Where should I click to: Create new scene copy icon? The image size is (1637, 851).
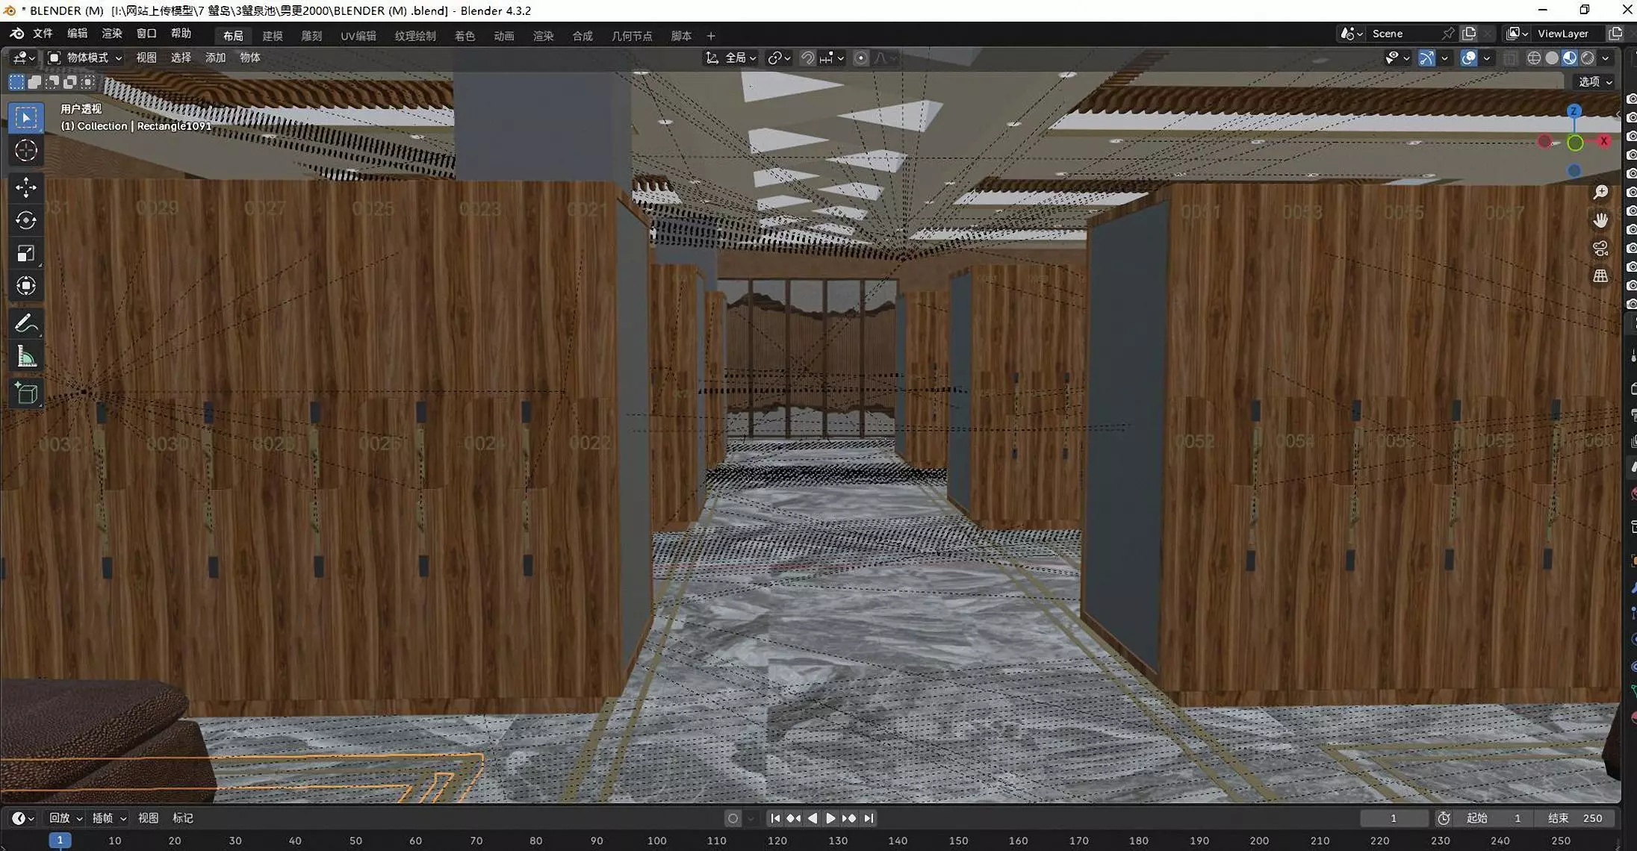point(1469,34)
